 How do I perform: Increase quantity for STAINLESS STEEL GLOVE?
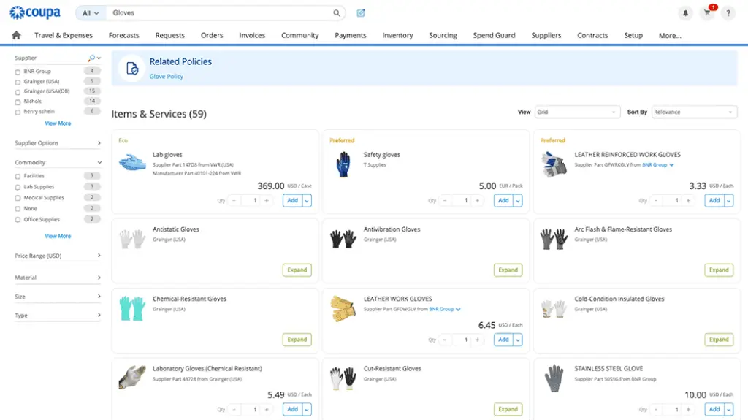pos(688,410)
